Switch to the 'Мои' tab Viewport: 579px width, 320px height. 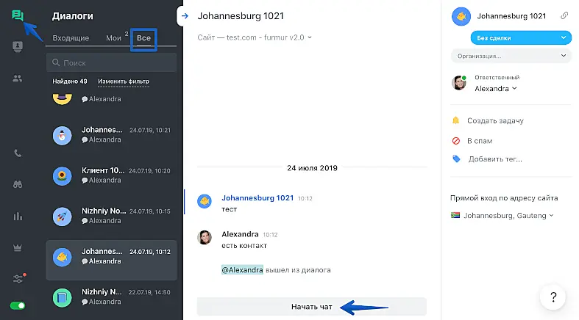[113, 38]
